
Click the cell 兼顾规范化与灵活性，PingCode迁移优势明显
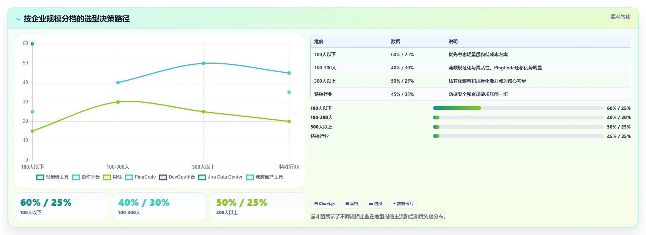tap(495, 68)
